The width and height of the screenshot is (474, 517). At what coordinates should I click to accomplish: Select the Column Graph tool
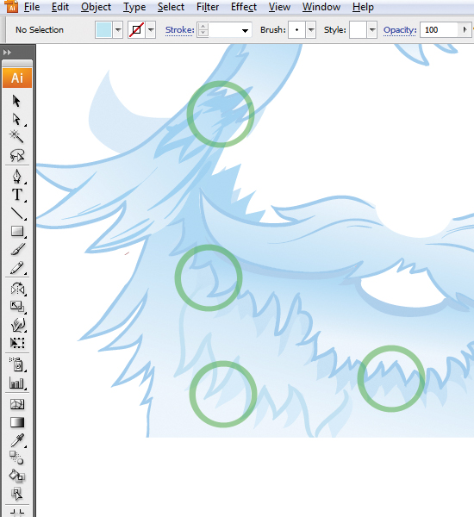(x=17, y=383)
